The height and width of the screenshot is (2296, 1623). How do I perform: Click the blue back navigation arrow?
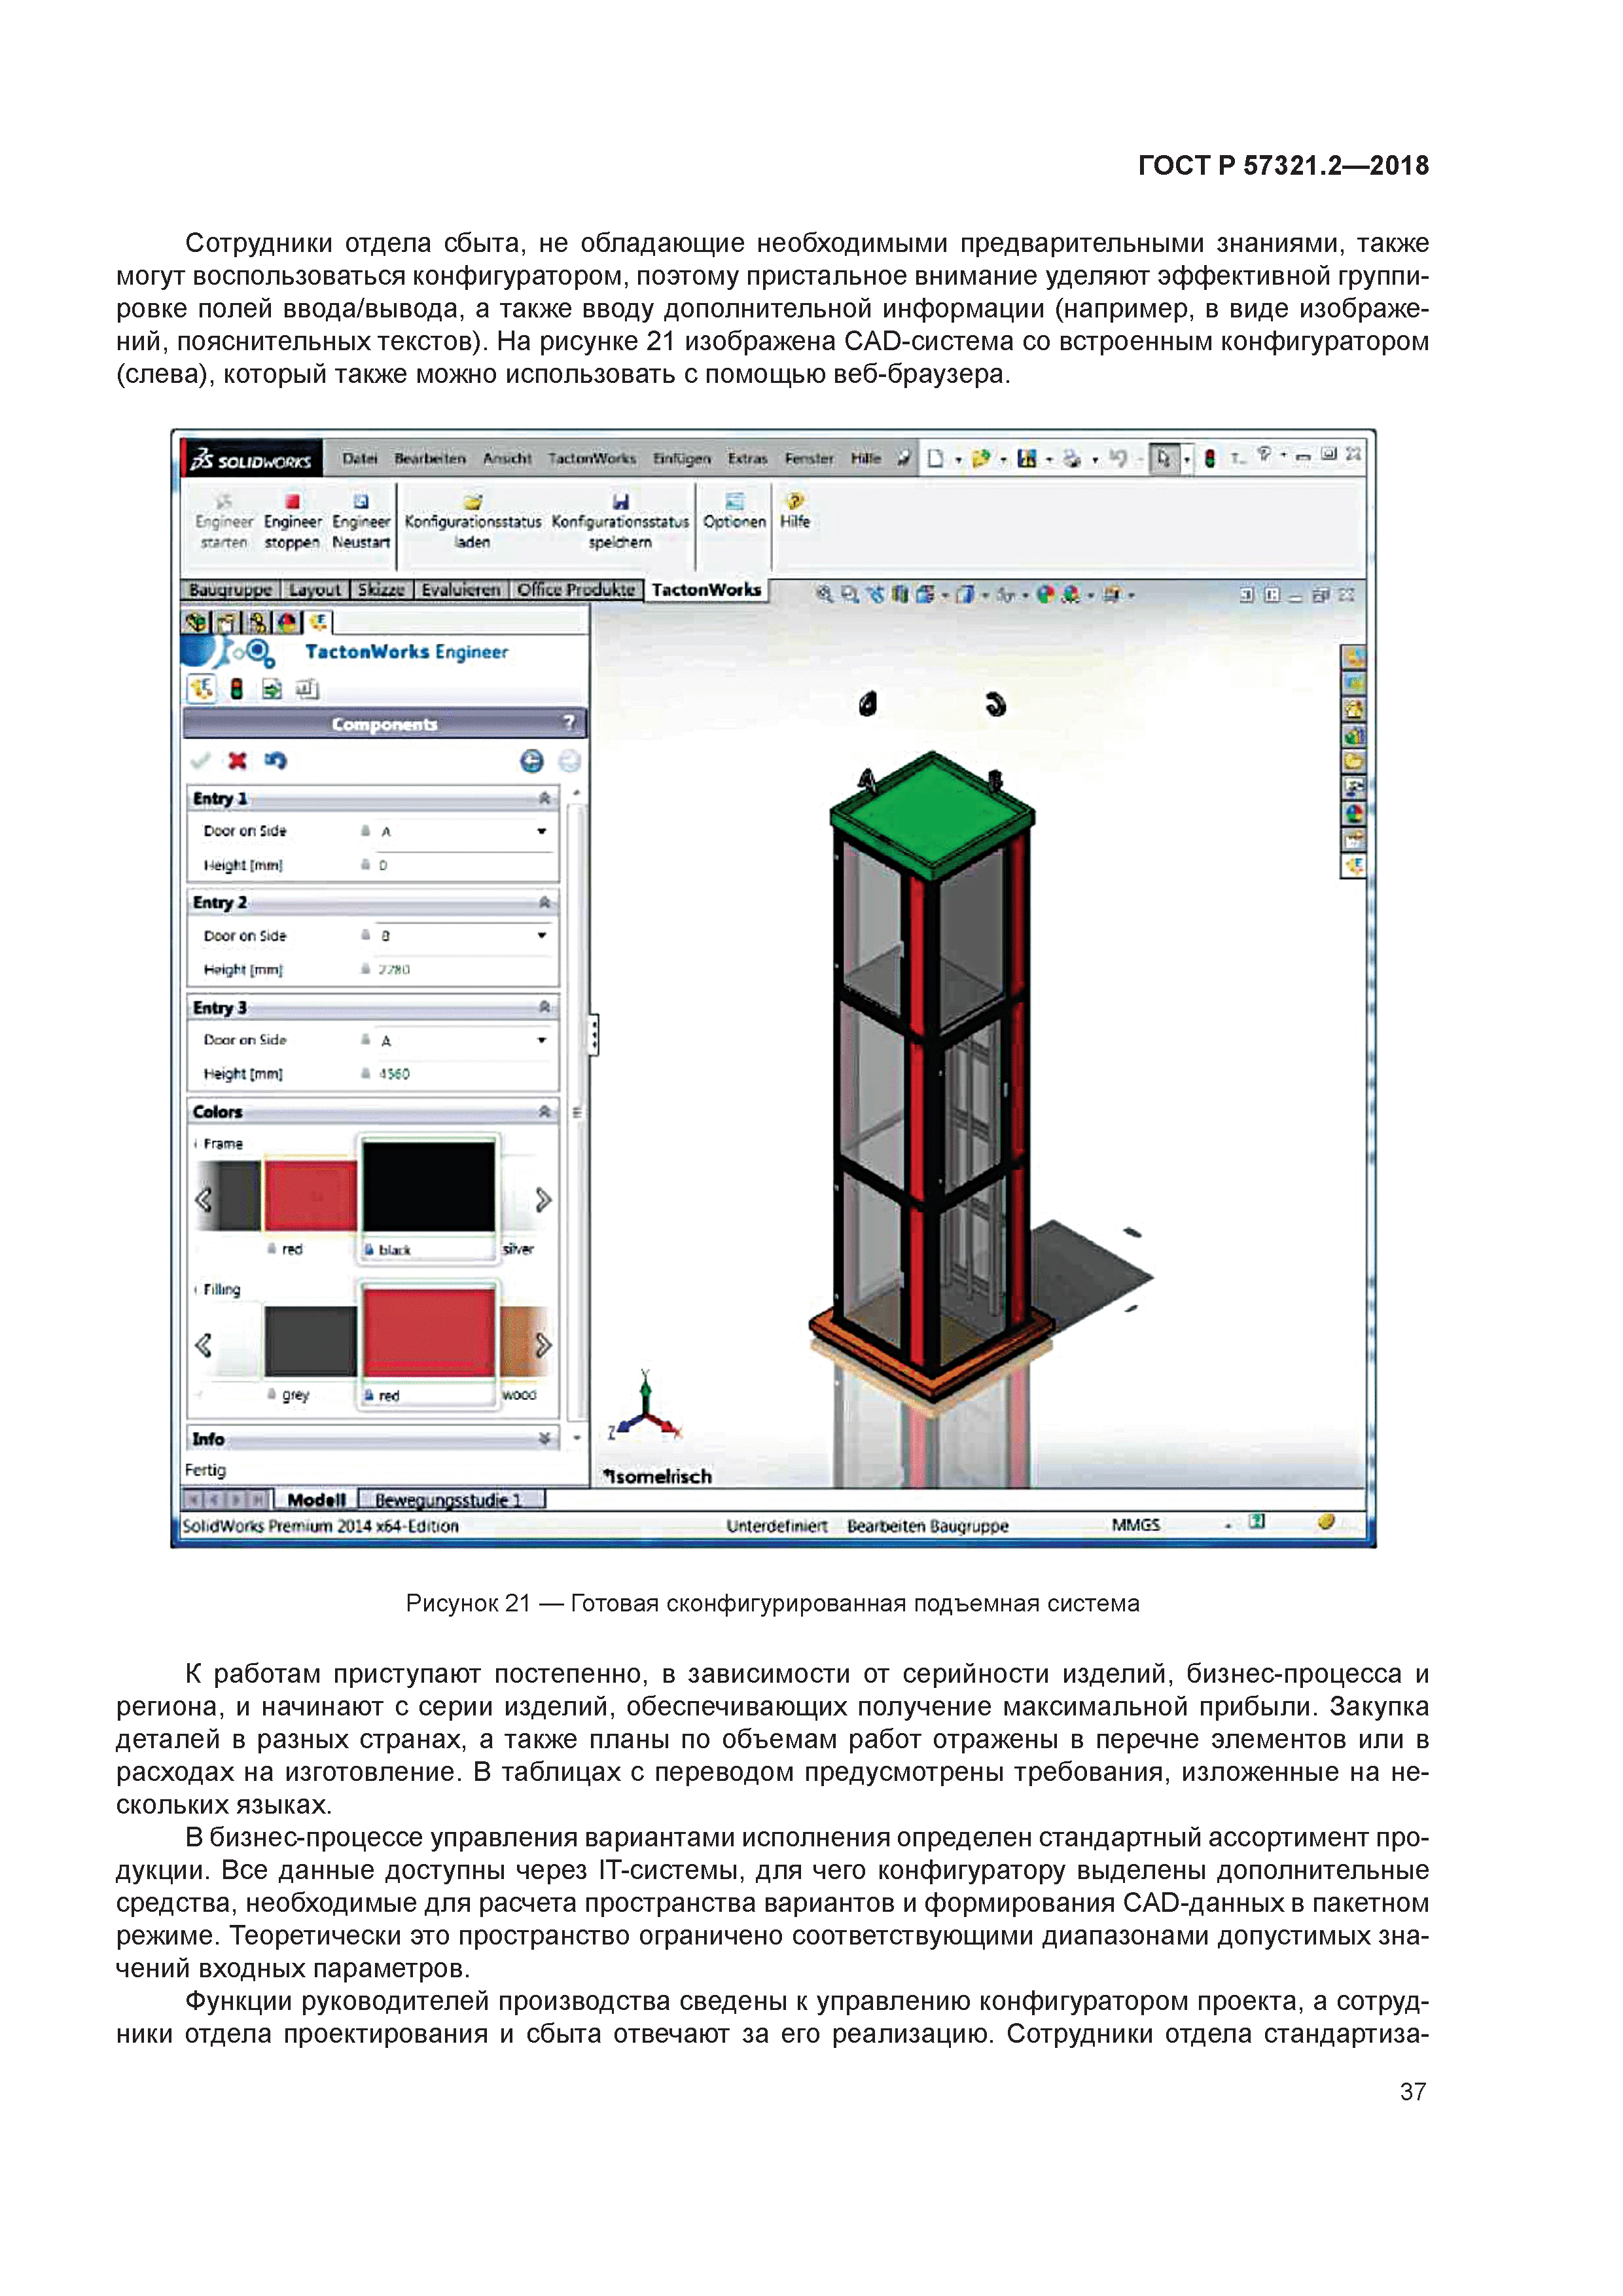coord(532,762)
